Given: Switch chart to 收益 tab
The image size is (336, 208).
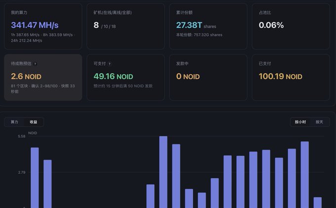Looking at the screenshot, I should click(x=34, y=122).
